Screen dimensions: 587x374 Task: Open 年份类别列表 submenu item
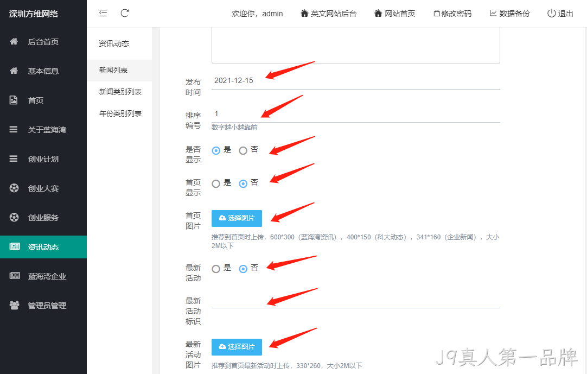click(x=119, y=113)
